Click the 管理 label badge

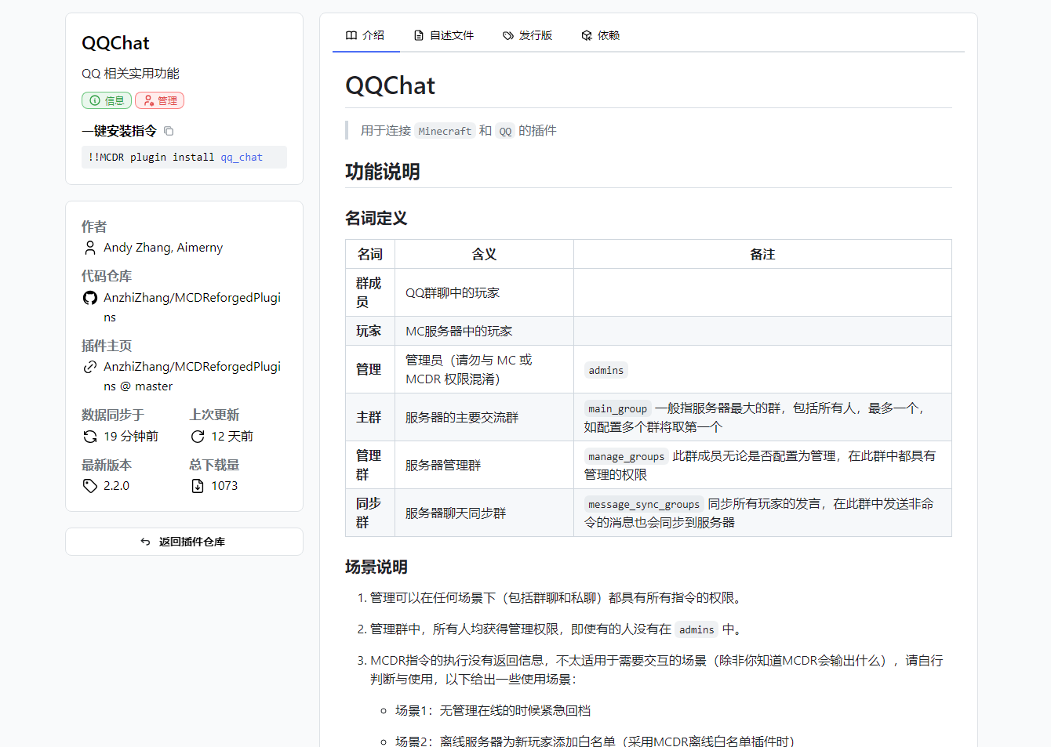[x=160, y=100]
